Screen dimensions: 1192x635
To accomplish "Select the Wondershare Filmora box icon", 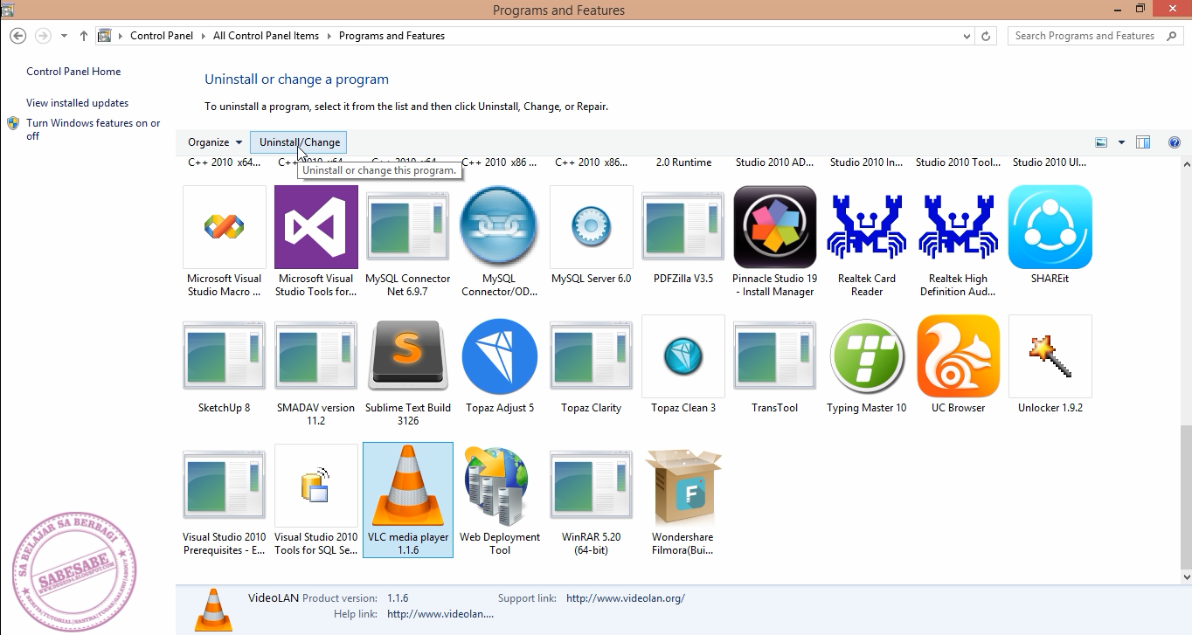I will click(683, 487).
